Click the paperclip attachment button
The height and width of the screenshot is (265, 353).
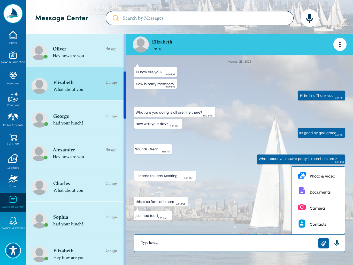click(323, 243)
